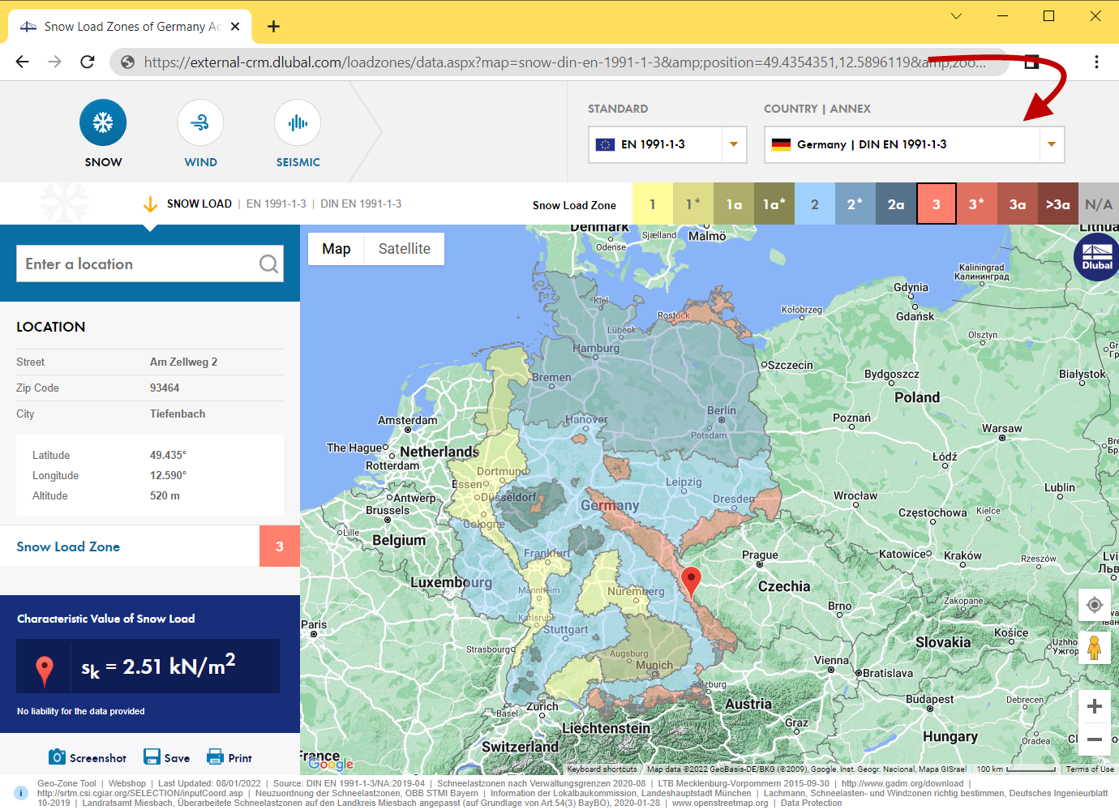Open the search field's magnifier dropdown area
Screen dimensions: 1119x810
268,264
